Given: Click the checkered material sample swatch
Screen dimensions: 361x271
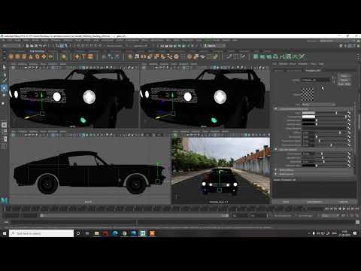Looking at the screenshot, I should click(x=308, y=95).
